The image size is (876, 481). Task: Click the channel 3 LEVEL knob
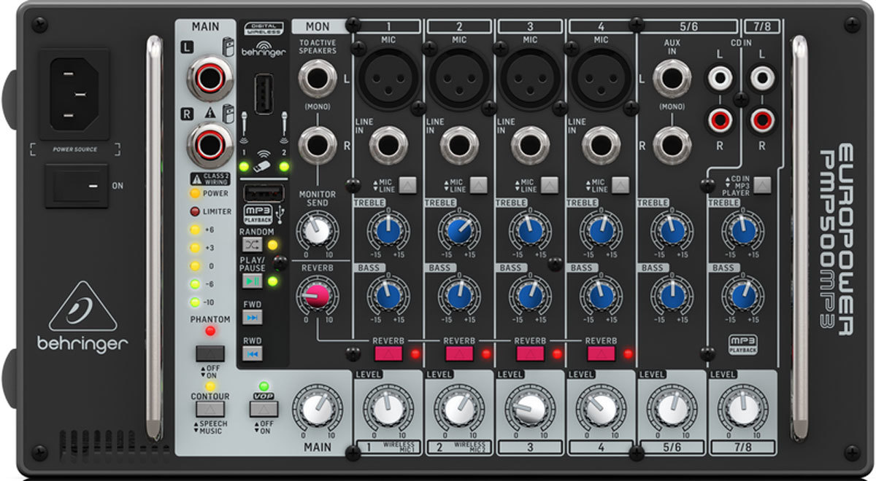point(530,410)
